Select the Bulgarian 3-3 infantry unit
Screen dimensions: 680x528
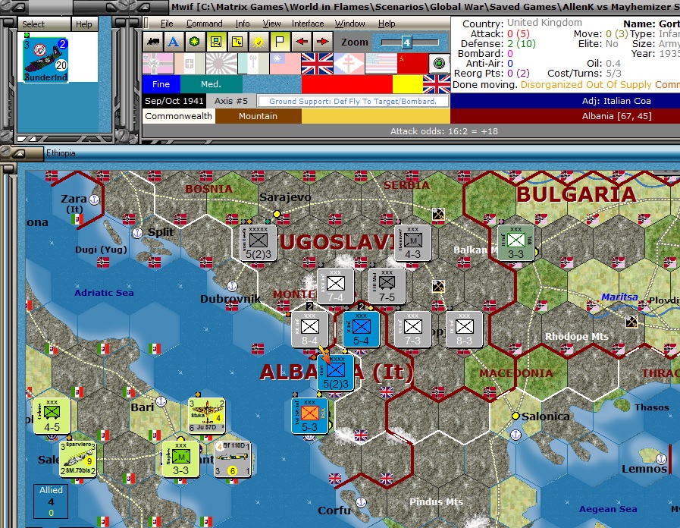(515, 243)
